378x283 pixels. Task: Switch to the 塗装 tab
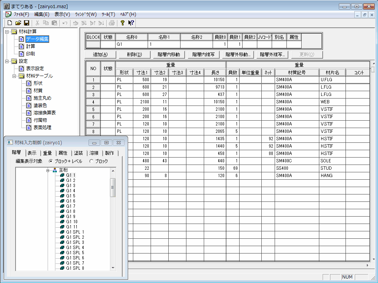78,153
